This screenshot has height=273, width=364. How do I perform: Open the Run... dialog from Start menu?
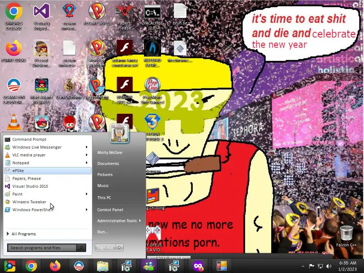coord(103,232)
